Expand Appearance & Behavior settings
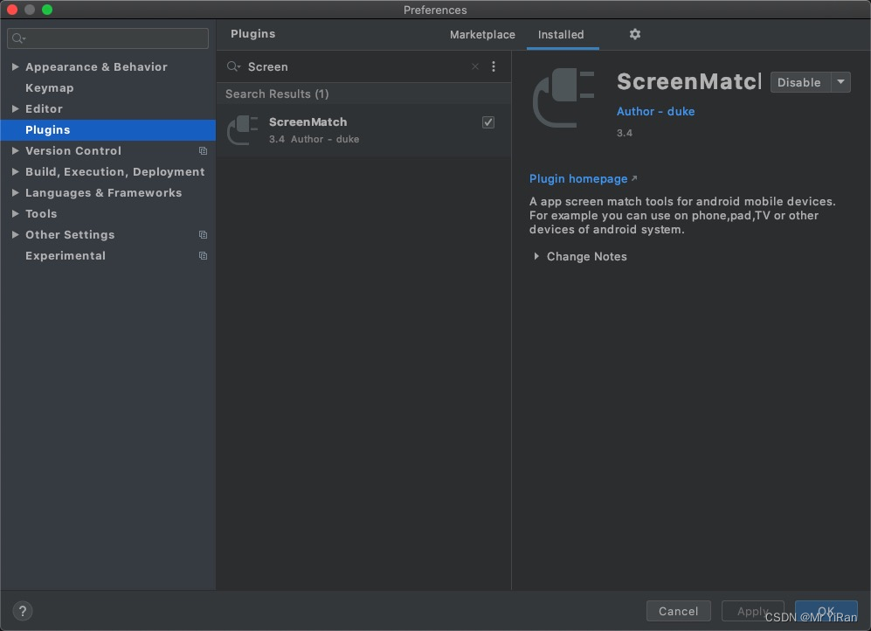 pos(16,66)
